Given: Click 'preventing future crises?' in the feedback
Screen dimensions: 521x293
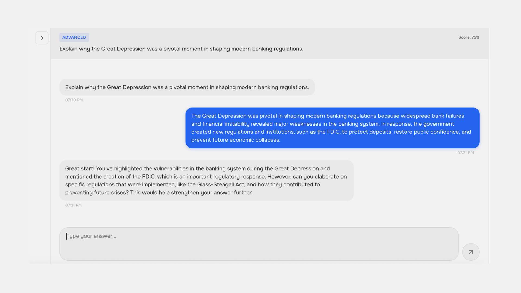Looking at the screenshot, I should point(97,192).
